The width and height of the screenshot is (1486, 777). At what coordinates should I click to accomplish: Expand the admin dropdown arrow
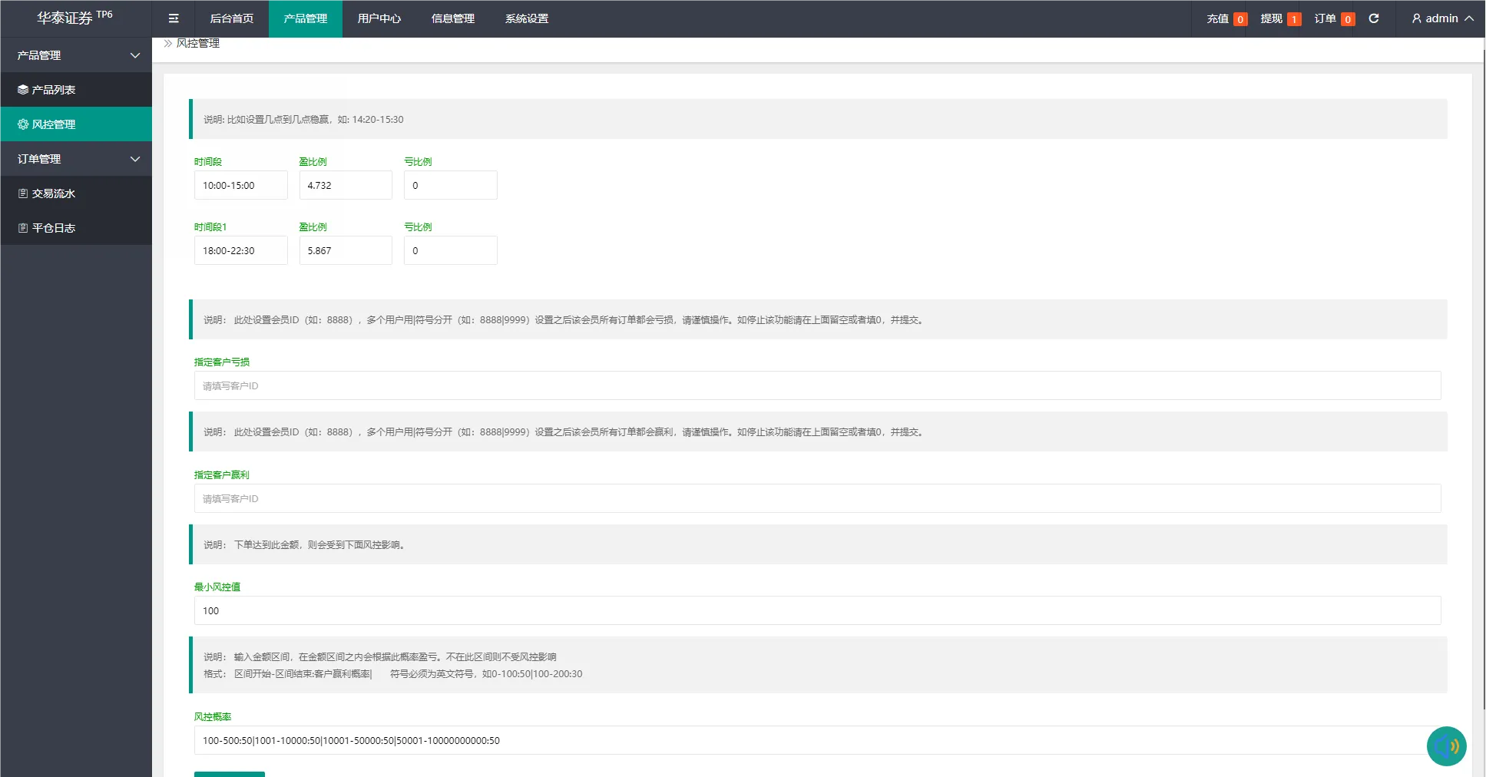pos(1469,18)
